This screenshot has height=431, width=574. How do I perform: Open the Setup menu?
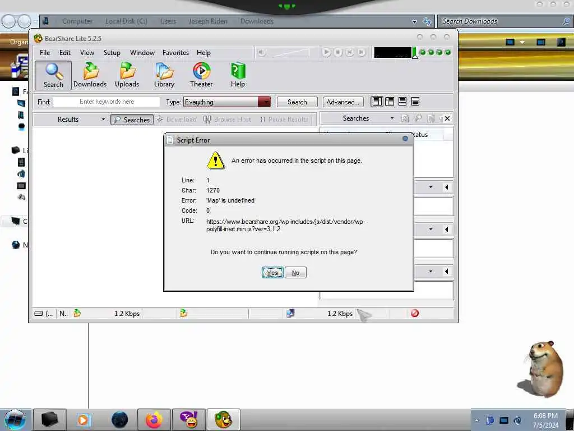[x=112, y=53]
